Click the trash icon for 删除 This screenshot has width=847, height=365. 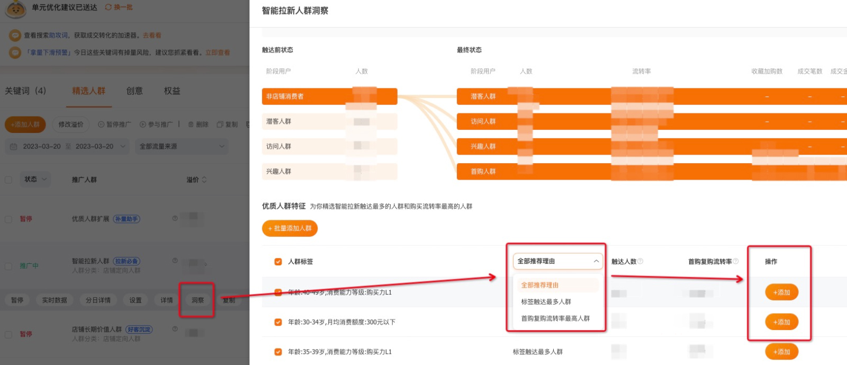point(191,124)
